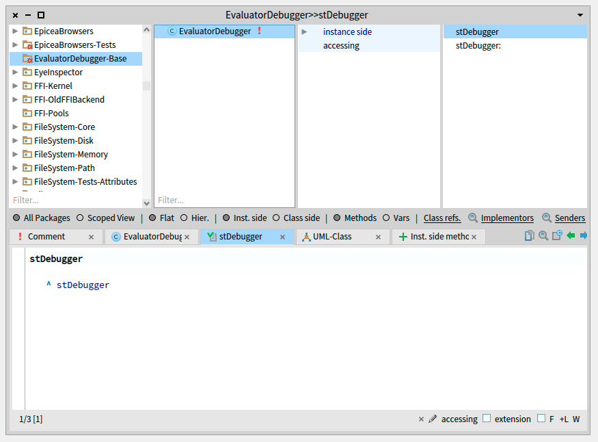Expand the FileSystem-Core package
This screenshot has height=442, width=598.
(x=16, y=127)
